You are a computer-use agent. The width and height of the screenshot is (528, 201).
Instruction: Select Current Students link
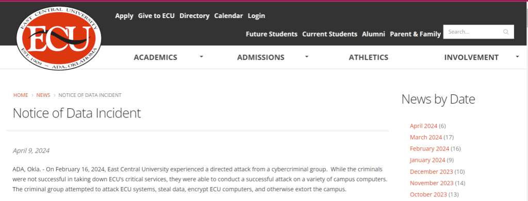(329, 34)
